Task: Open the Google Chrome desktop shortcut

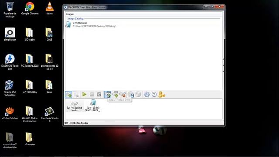Action: click(x=30, y=8)
